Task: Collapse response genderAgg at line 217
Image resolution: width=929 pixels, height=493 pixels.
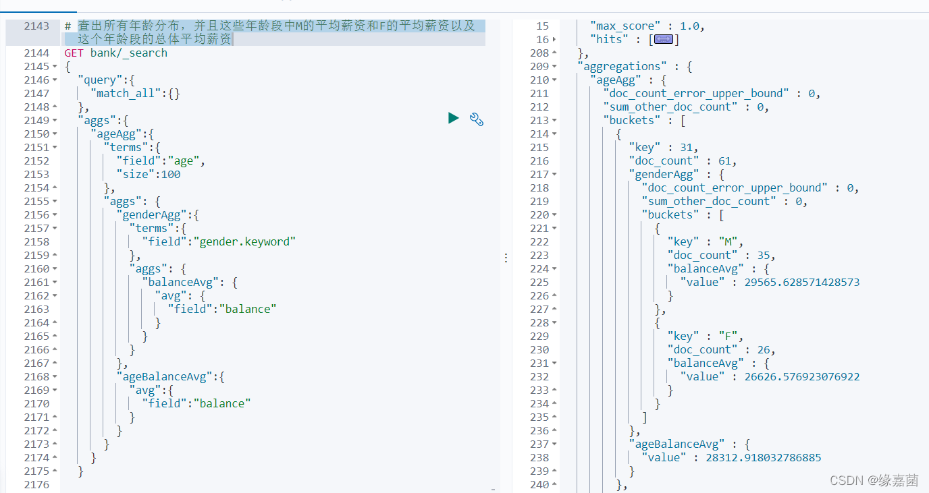Action: pos(554,175)
